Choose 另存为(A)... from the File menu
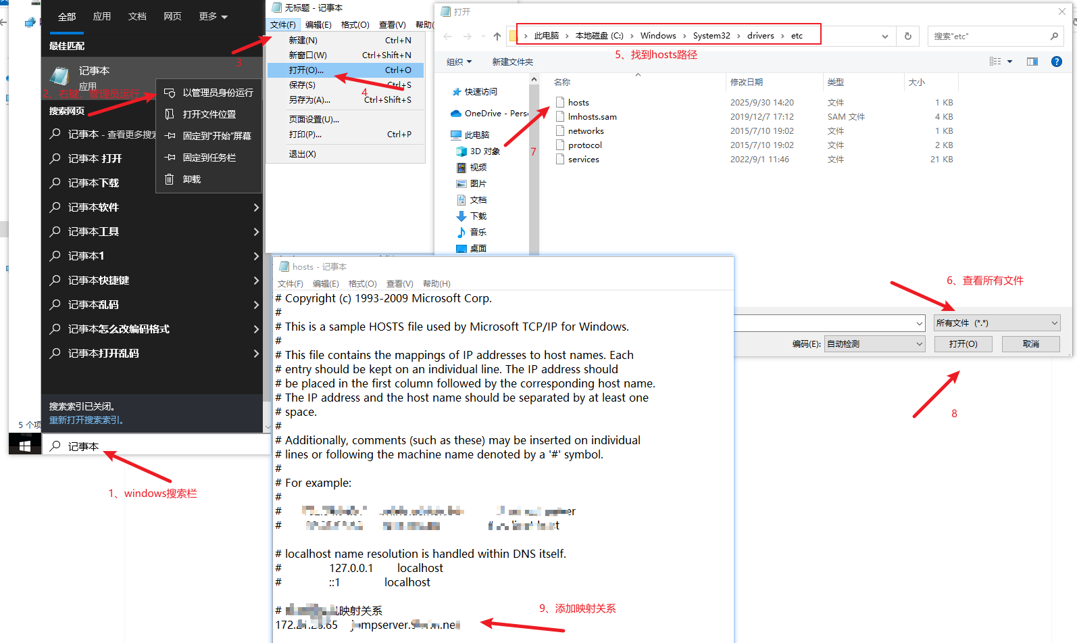Viewport: 1077px width, 643px height. point(346,100)
